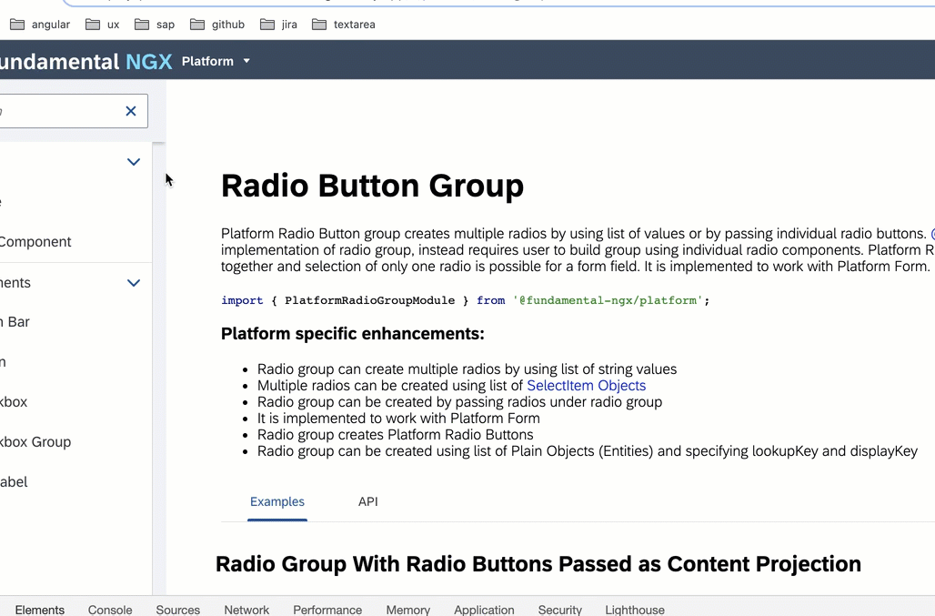
Task: Click bullet 'Radio group creates Platform Radio Buttons'
Action: 396,435
